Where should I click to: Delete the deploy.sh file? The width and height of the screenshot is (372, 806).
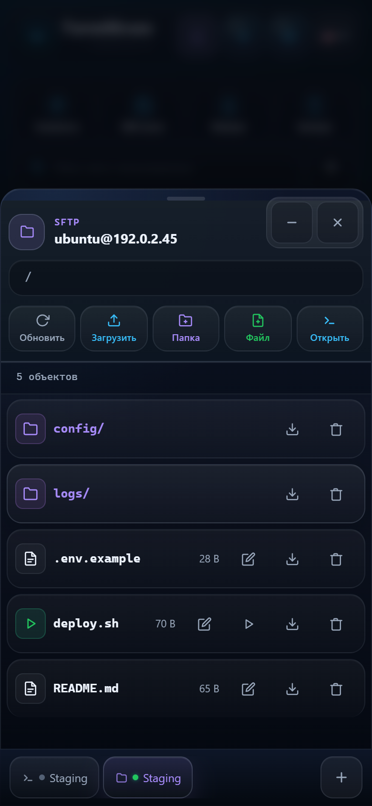[336, 624]
